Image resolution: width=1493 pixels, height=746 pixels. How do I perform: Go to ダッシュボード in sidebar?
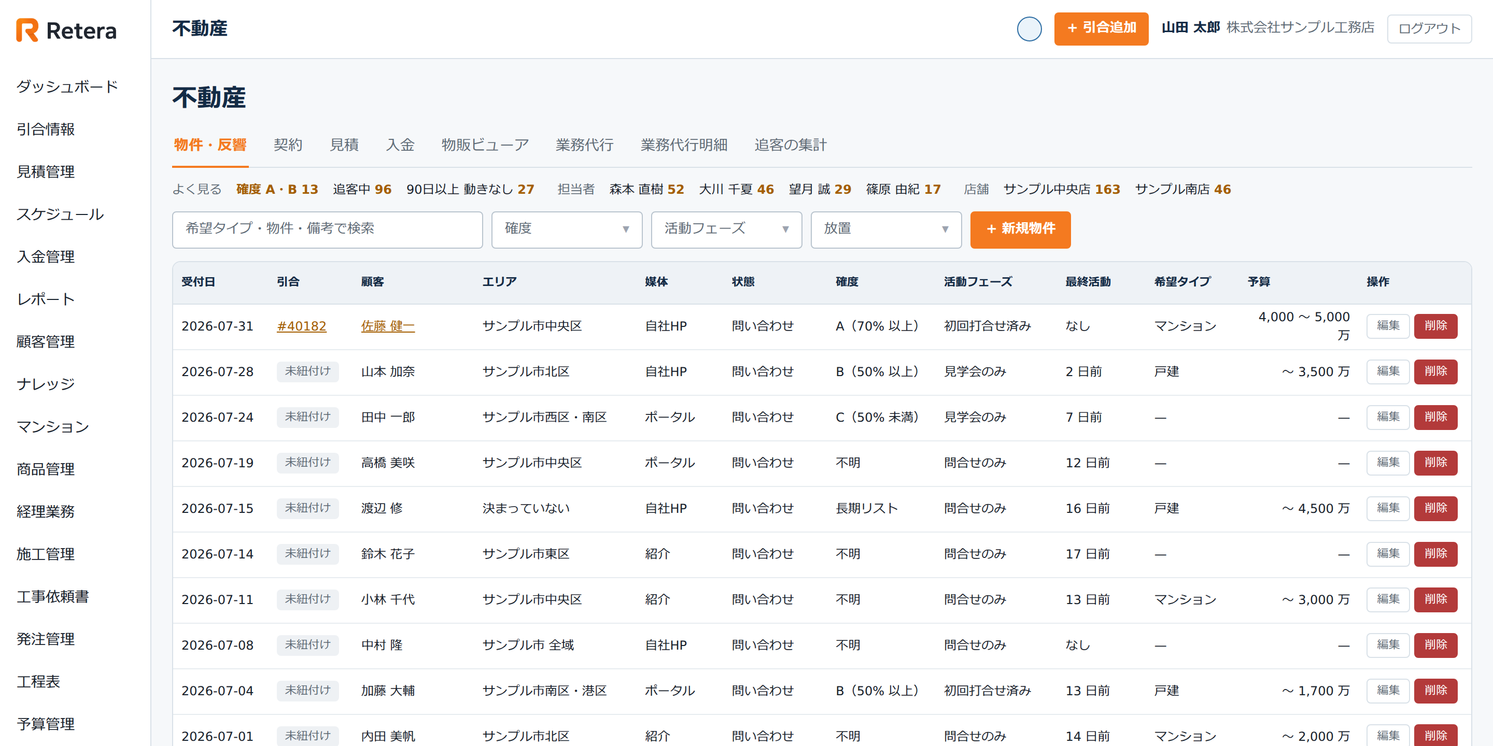point(67,87)
